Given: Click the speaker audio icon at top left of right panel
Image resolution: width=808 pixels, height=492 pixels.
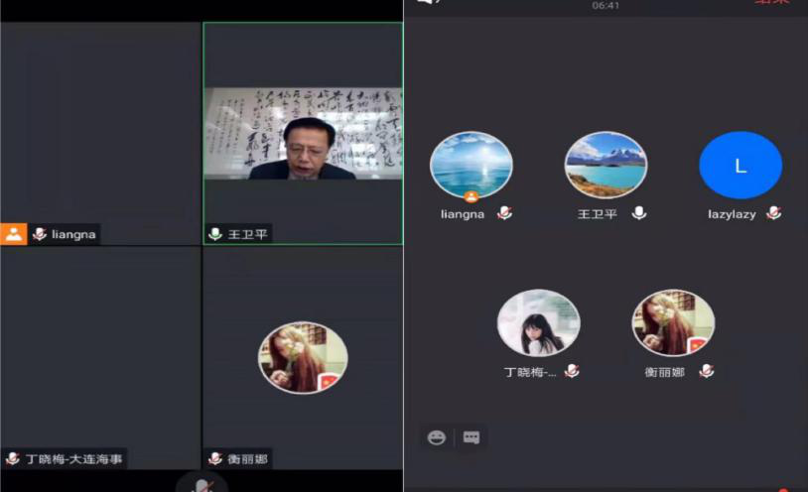Looking at the screenshot, I should [x=427, y=3].
